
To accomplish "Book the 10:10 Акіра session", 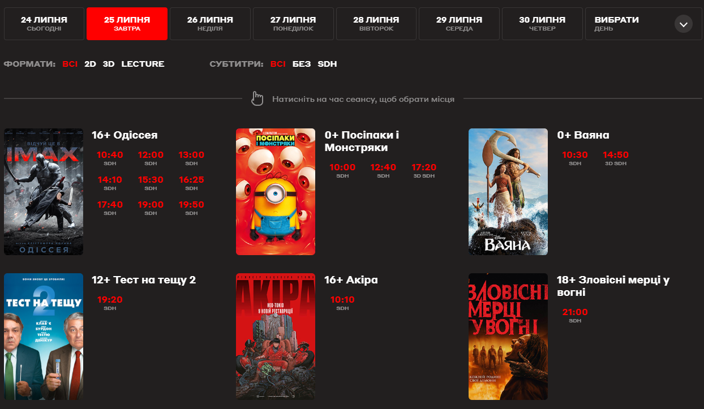I will point(342,303).
